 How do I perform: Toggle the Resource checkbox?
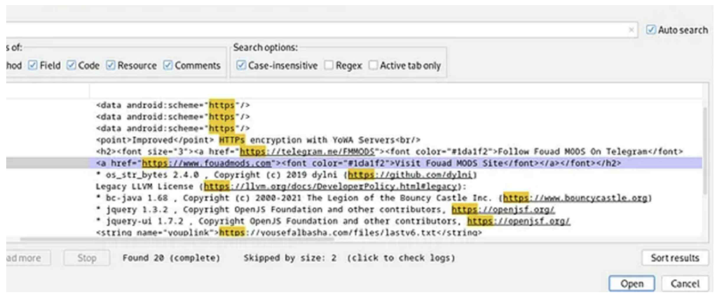coord(110,66)
